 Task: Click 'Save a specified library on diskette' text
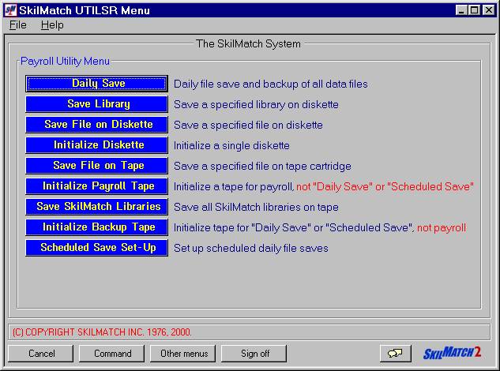(x=256, y=104)
